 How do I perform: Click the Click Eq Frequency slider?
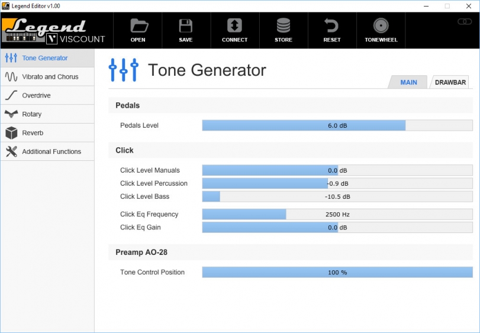[337, 214]
